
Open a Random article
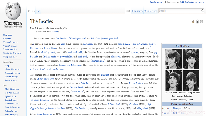(x=10, y=50)
